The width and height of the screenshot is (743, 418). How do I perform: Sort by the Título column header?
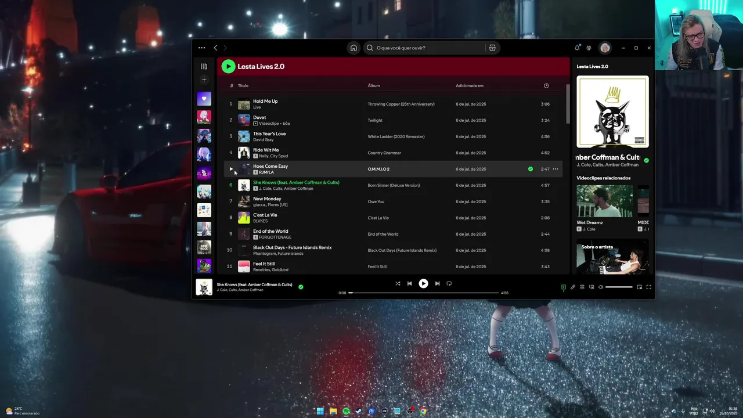point(243,85)
